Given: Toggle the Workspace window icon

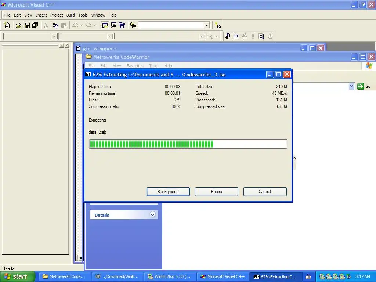Looking at the screenshot, I should 105,25.
